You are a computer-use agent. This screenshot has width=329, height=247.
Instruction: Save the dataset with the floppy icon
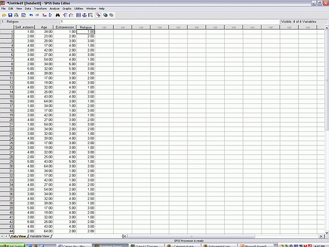pyautogui.click(x=10, y=15)
